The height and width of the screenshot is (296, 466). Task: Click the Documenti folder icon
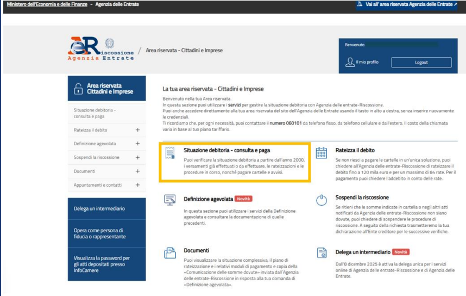pyautogui.click(x=171, y=254)
